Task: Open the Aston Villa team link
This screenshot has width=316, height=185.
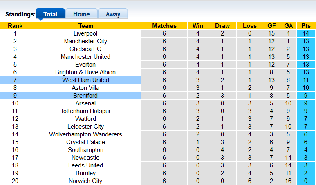Action: [x=85, y=88]
